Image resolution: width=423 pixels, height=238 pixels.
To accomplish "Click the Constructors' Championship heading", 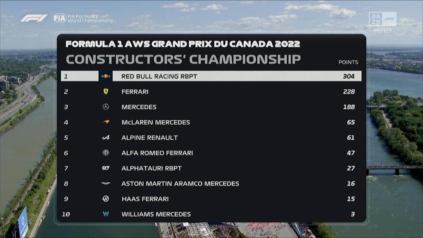I will [183, 59].
